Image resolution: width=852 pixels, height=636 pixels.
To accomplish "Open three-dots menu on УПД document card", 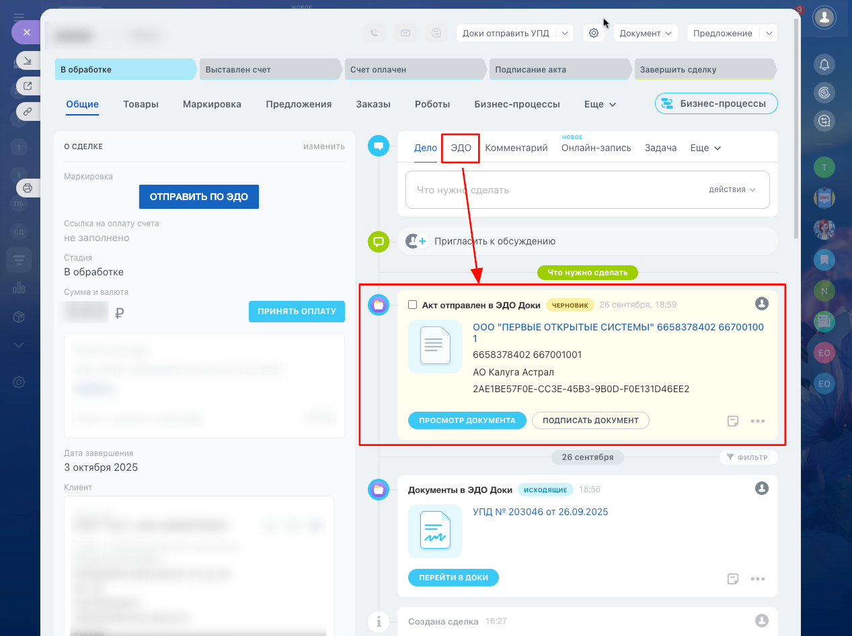I will pyautogui.click(x=758, y=579).
